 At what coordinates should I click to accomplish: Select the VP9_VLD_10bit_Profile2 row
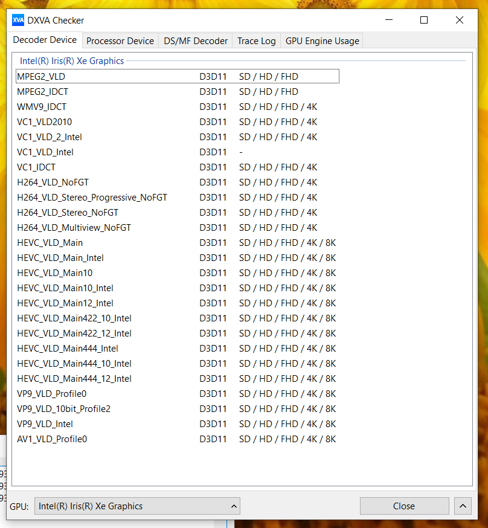click(x=178, y=409)
